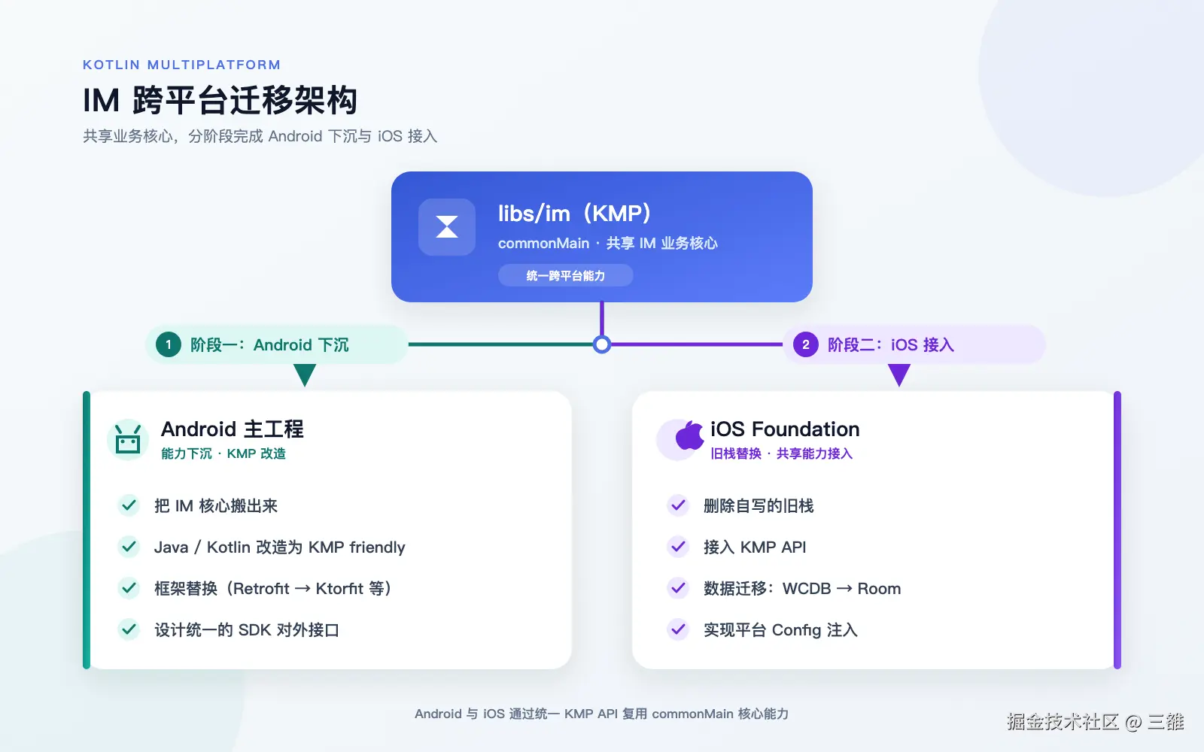The height and width of the screenshot is (752, 1204).
Task: Click the checkmark beside 数据迁移：WCDB → Room
Action: [678, 588]
